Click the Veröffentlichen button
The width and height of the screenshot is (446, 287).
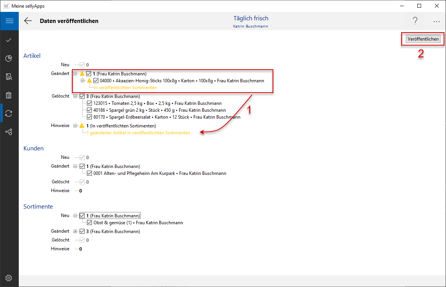[x=423, y=39]
